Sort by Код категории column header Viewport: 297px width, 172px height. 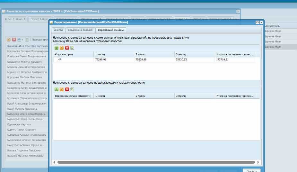click(74, 54)
